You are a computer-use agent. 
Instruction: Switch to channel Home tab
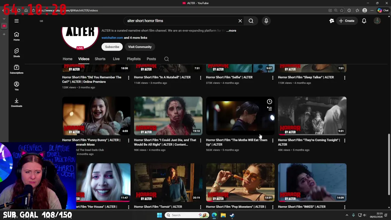tap(68, 59)
